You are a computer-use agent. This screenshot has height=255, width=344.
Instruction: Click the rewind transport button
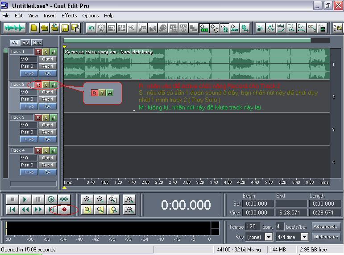[25, 210]
